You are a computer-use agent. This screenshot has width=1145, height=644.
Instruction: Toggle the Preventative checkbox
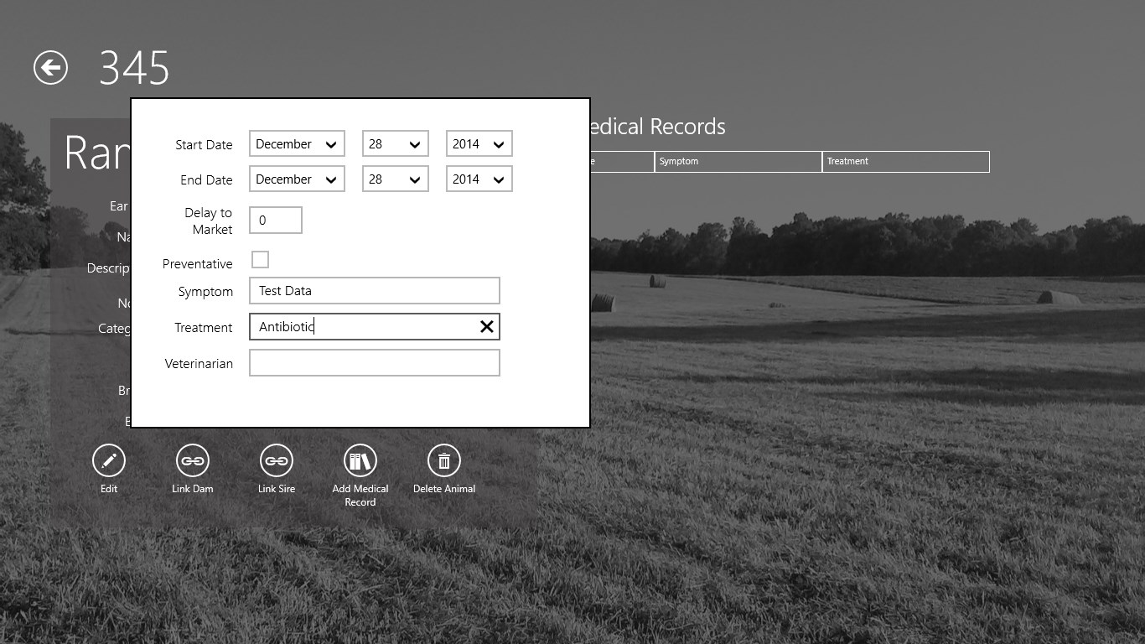[x=261, y=260]
